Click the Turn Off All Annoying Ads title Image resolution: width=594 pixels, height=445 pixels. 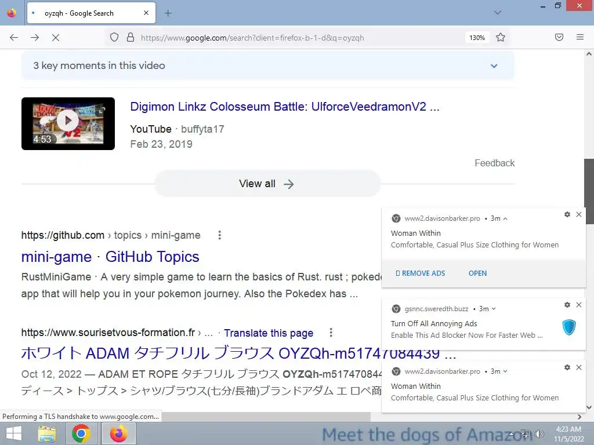click(434, 323)
